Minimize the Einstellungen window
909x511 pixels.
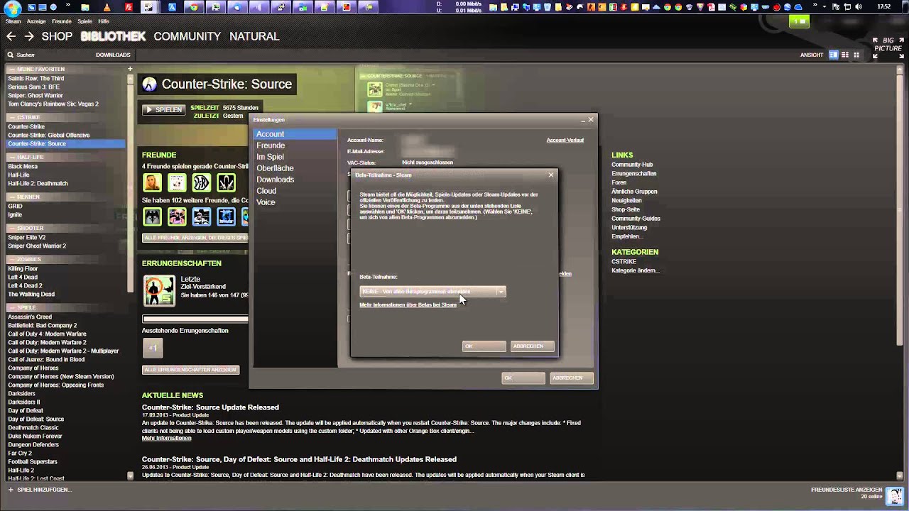click(582, 120)
